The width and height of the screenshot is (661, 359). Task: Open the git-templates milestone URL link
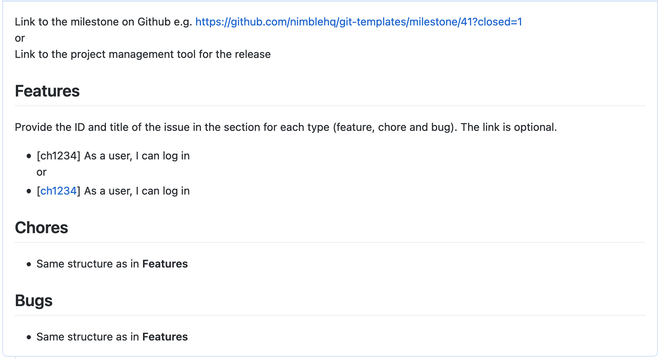[358, 22]
